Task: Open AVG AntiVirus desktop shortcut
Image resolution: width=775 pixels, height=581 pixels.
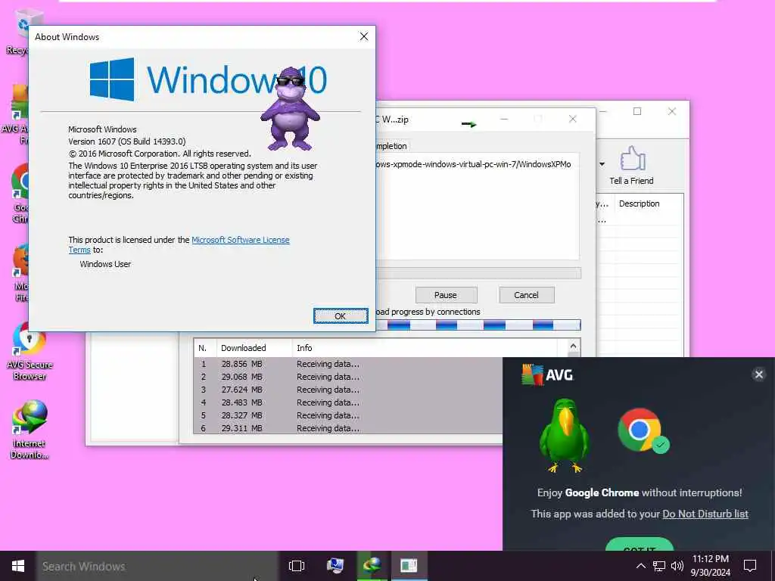Action: coord(15,115)
